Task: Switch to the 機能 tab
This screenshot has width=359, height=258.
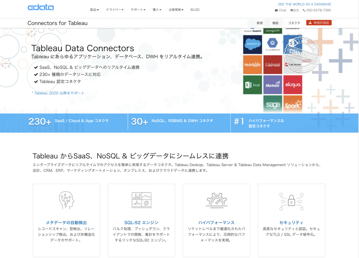Action: point(275,23)
